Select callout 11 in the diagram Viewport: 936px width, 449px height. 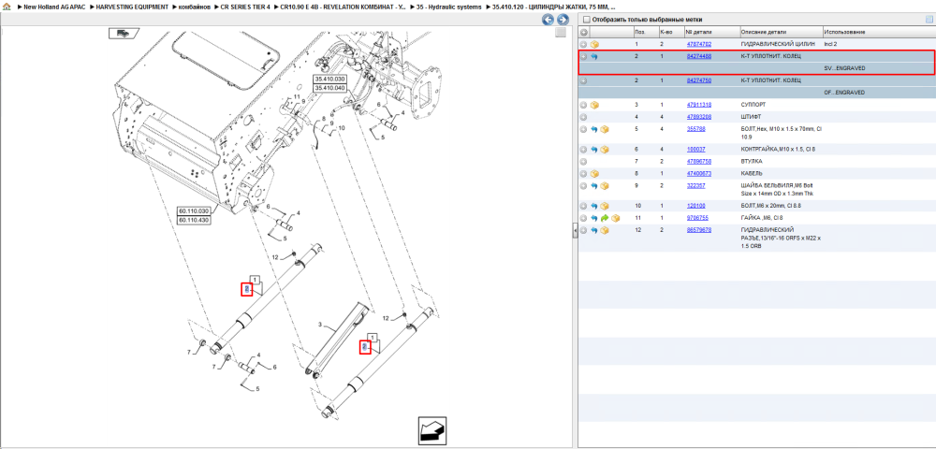[297, 96]
